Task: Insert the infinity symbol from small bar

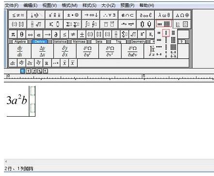Action: [x=30, y=35]
